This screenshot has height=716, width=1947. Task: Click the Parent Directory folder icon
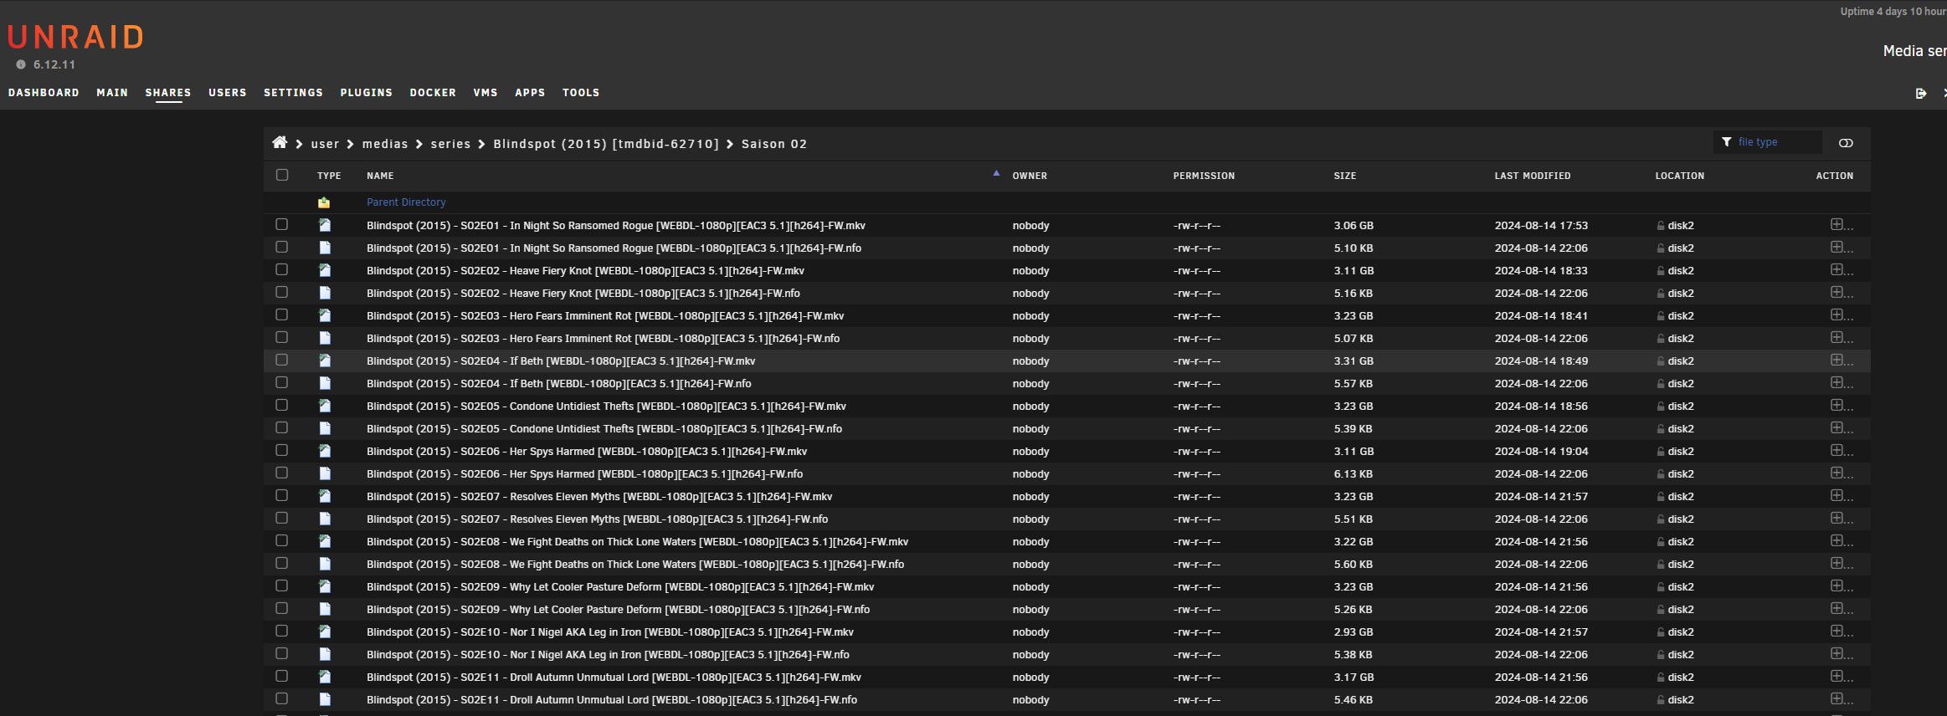(324, 202)
